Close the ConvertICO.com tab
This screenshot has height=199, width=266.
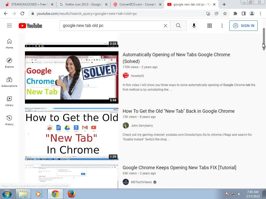point(160,5)
